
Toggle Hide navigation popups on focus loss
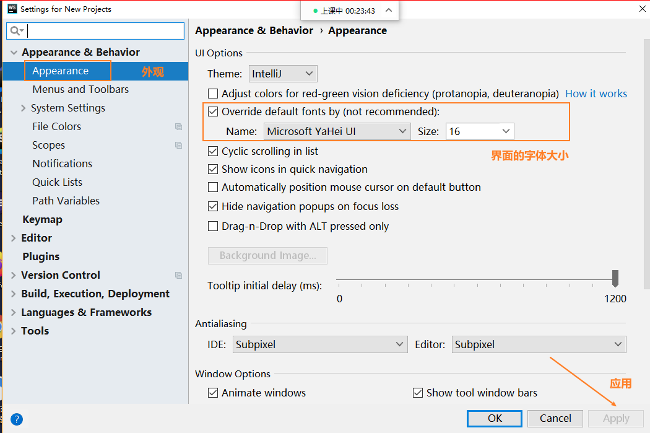213,206
